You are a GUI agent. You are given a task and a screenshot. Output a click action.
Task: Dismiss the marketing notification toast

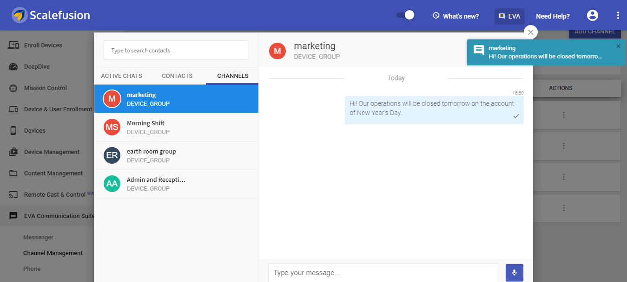pos(618,46)
